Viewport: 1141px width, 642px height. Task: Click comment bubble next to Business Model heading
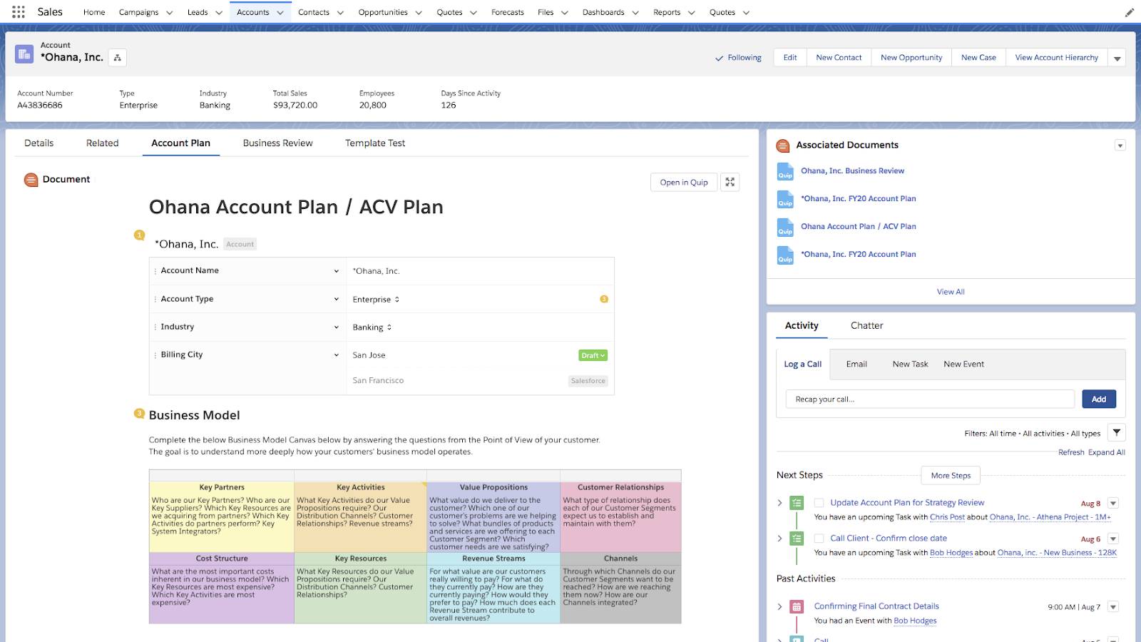pos(139,414)
